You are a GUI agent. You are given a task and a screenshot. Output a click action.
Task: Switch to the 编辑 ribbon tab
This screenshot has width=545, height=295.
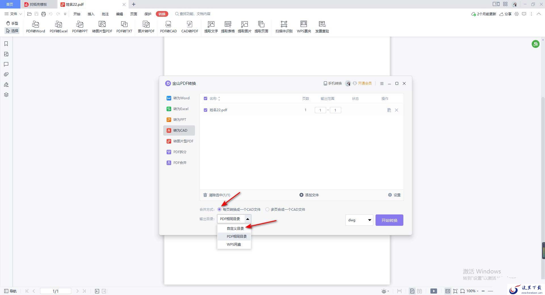click(x=119, y=14)
